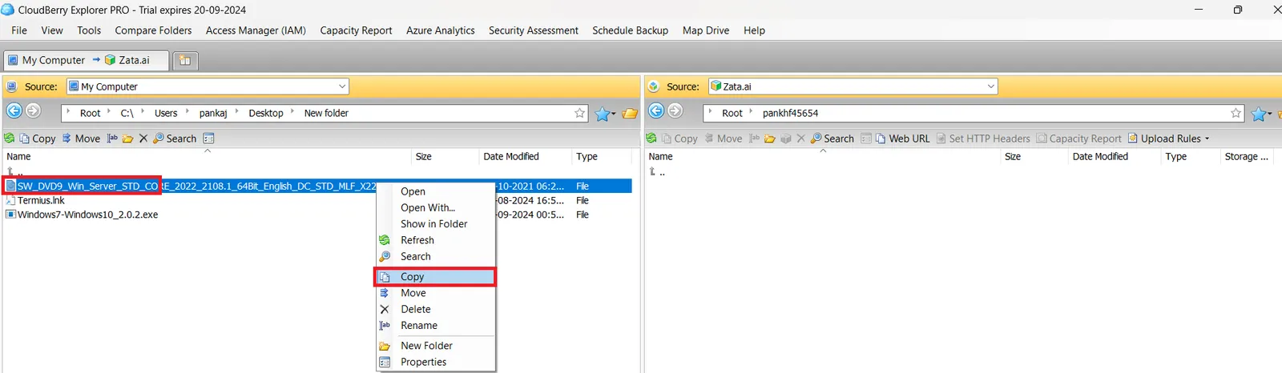Click the open folder icon beside left address bar
The image size is (1282, 373).
pos(630,114)
